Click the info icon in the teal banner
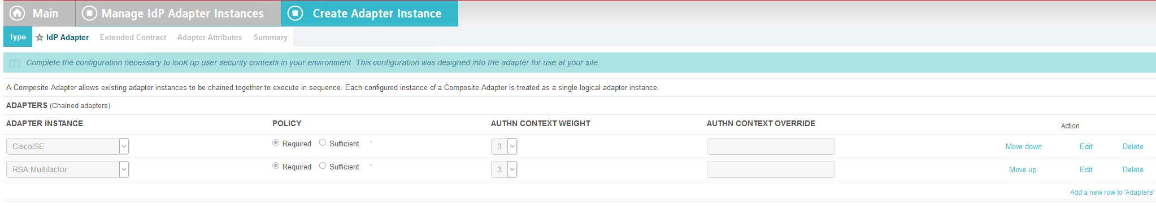1156x206 pixels. [15, 63]
